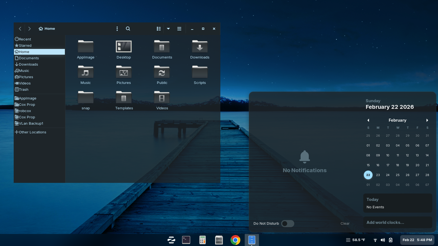Select Starred in the sidebar
438x246 pixels.
pos(39,45)
